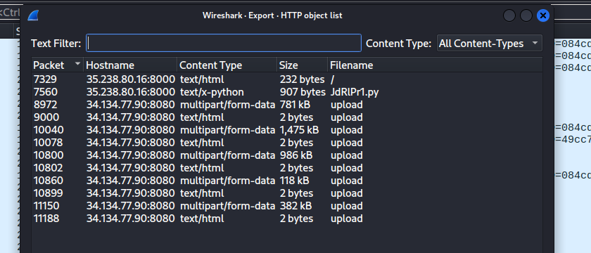
Task: Select the 986 kB size cell
Action: (x=296, y=155)
